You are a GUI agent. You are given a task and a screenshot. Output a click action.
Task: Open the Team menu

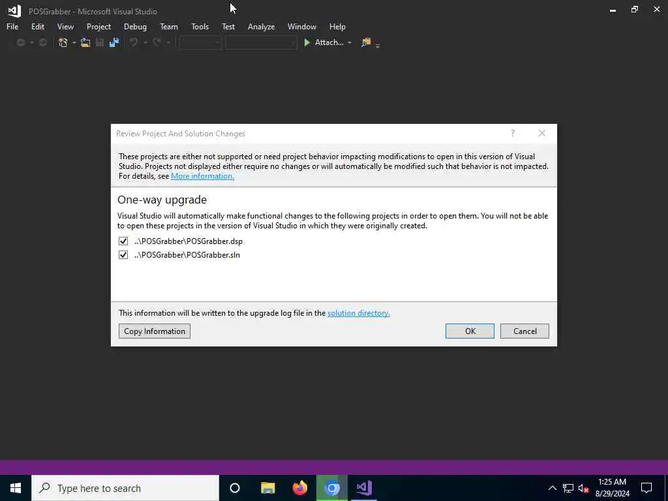pyautogui.click(x=169, y=26)
